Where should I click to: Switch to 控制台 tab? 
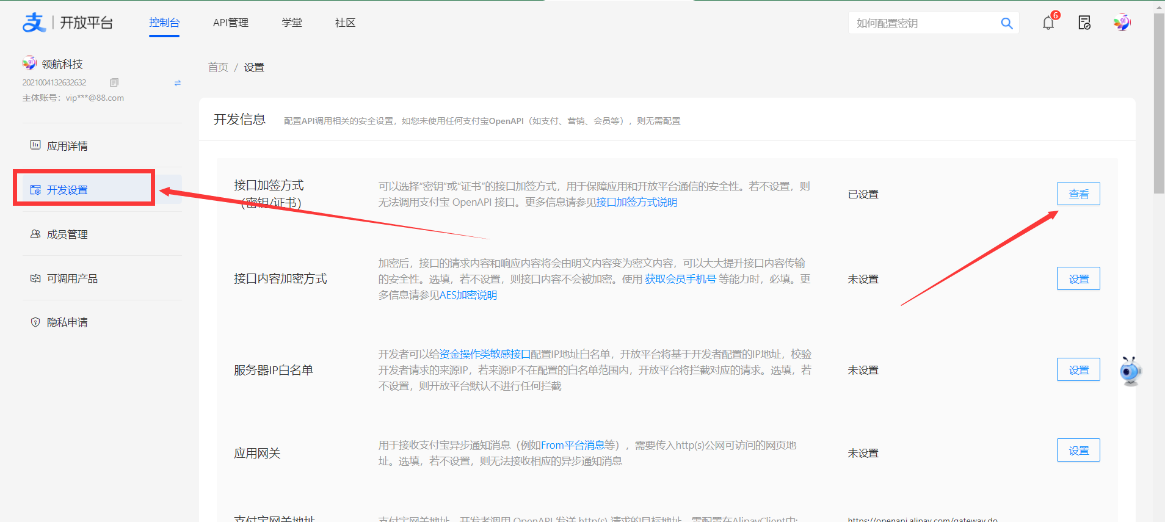(164, 23)
